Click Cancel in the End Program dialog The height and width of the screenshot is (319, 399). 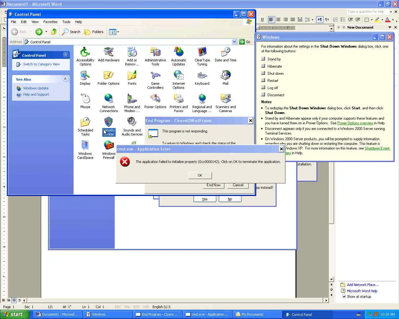(238, 185)
